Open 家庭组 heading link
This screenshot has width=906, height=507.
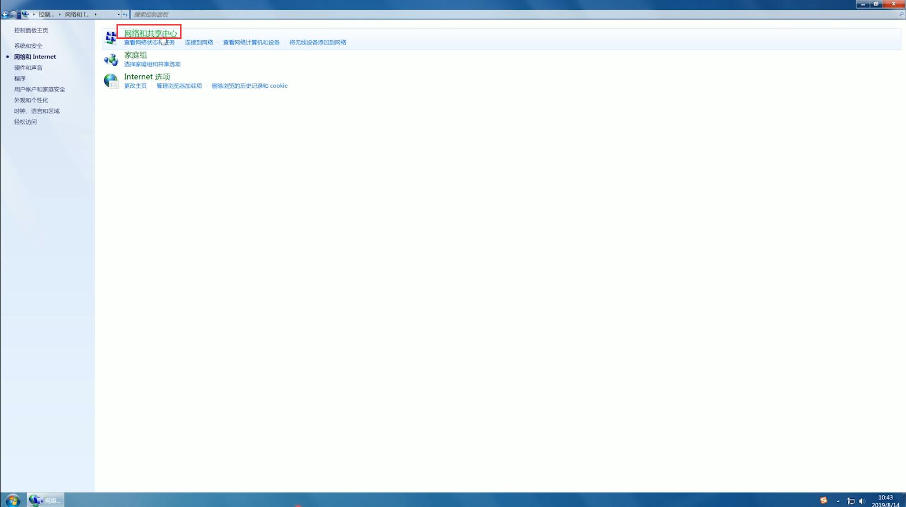[135, 55]
